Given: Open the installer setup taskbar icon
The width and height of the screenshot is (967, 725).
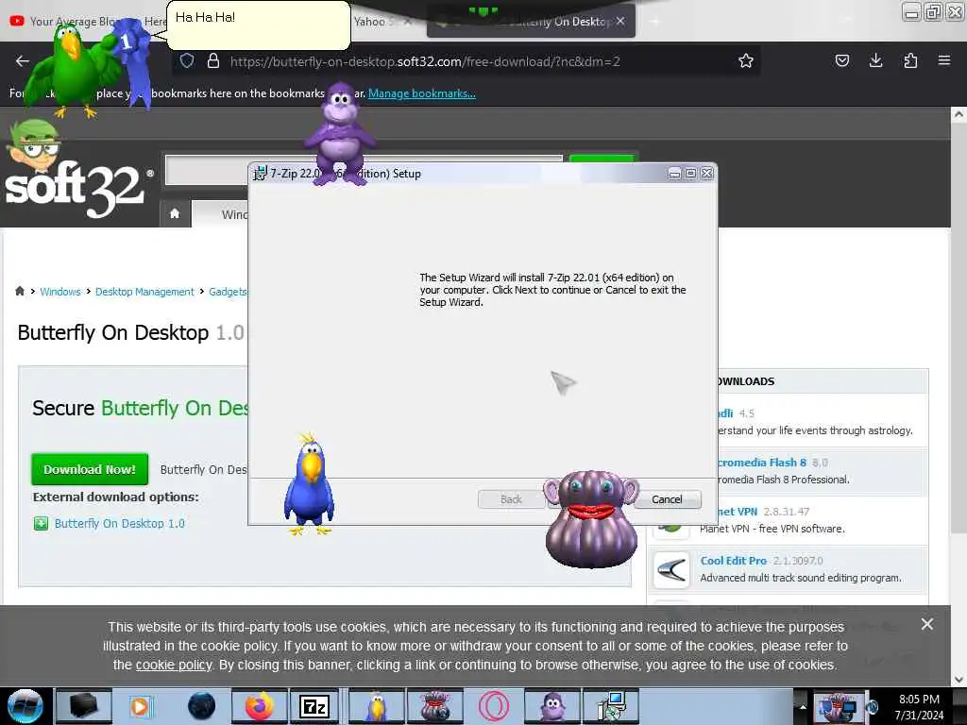Looking at the screenshot, I should point(611,706).
